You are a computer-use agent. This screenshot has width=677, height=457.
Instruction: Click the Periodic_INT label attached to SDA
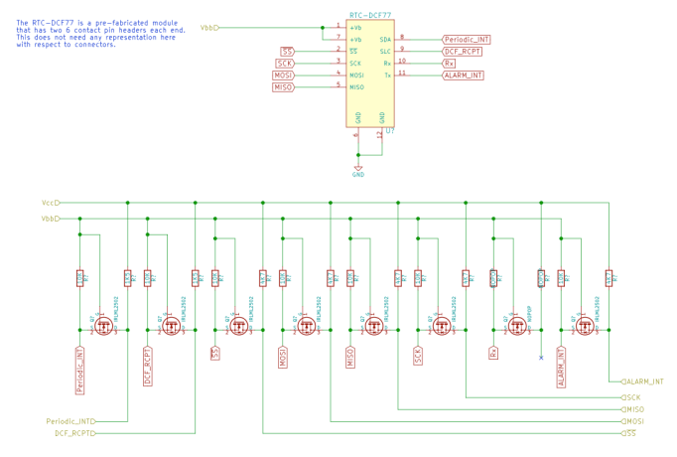467,40
